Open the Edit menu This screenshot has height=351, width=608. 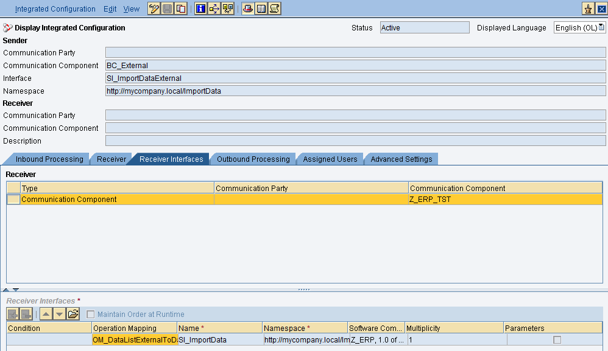110,9
